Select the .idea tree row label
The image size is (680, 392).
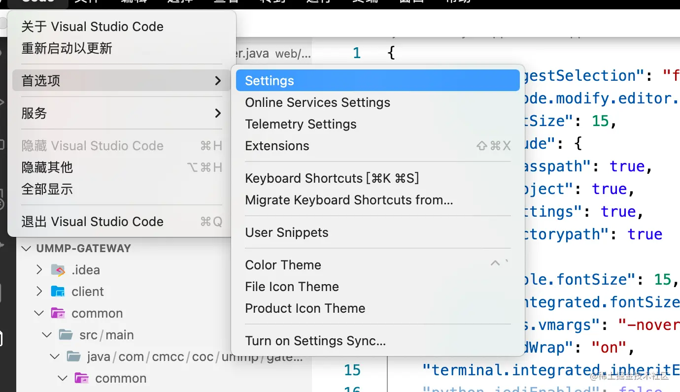click(x=86, y=270)
